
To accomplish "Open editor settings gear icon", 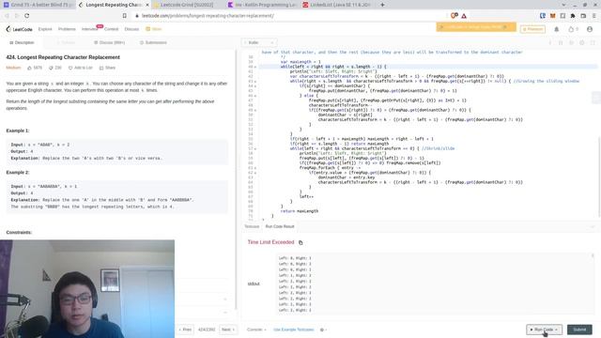I will 582,42.
